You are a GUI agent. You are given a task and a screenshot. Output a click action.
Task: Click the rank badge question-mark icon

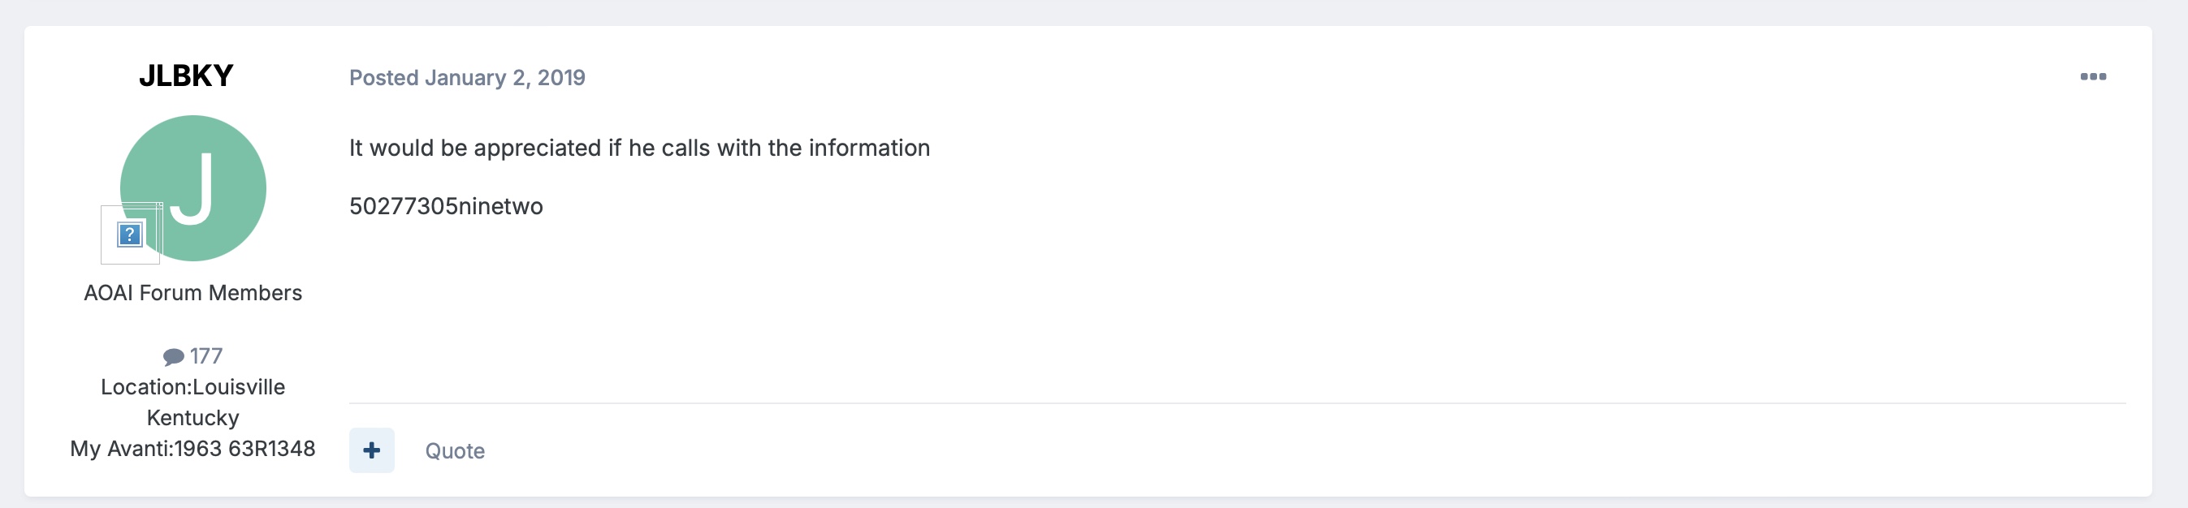pos(130,234)
